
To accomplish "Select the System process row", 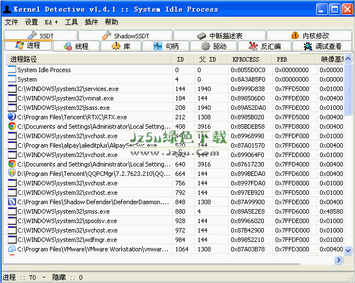I will pos(174,79).
